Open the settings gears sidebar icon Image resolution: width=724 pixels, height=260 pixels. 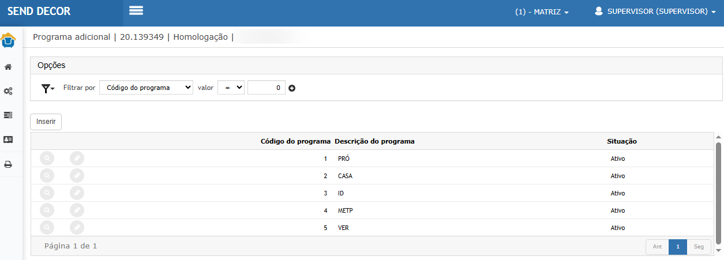tap(8, 91)
